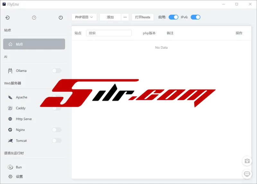This screenshot has width=257, height=184.
Task: Click the No Data text
Action: tap(162, 47)
